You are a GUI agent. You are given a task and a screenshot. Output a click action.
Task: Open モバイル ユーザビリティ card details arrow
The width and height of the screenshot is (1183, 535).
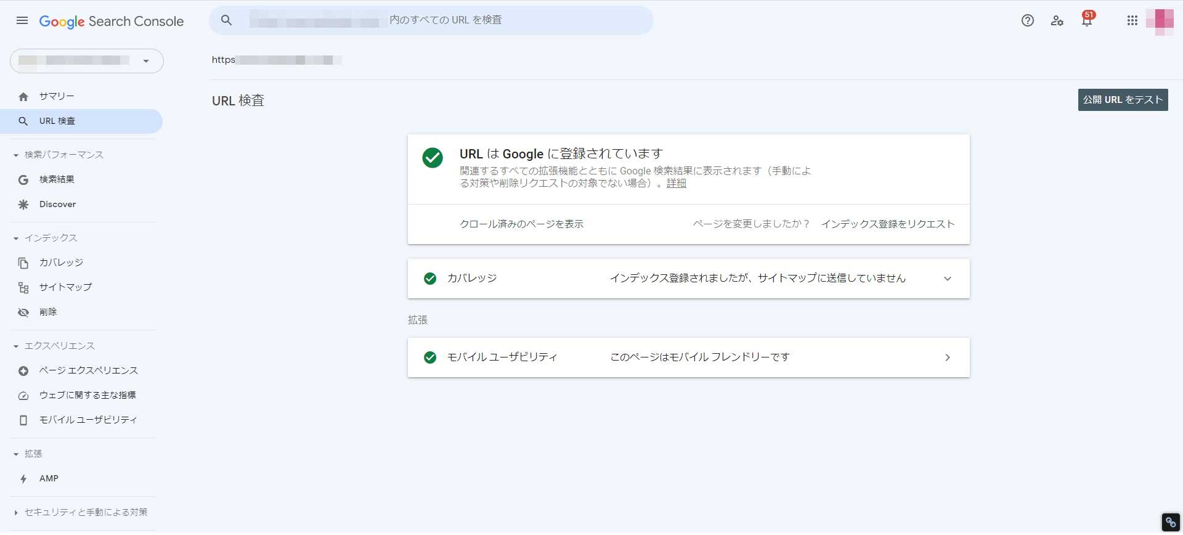(948, 357)
